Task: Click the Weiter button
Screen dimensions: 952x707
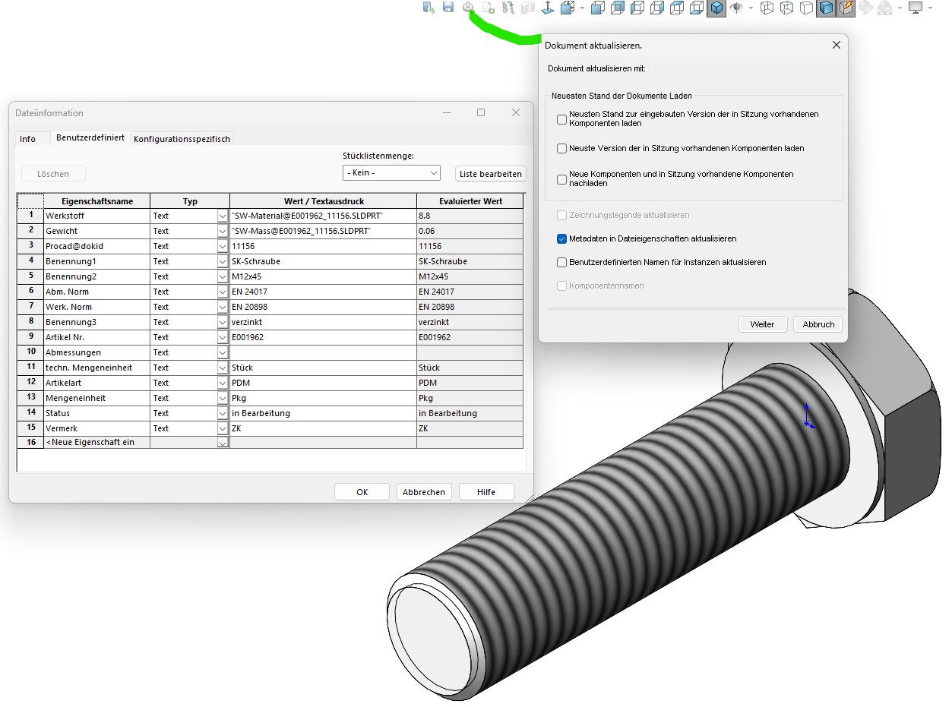Action: 762,324
